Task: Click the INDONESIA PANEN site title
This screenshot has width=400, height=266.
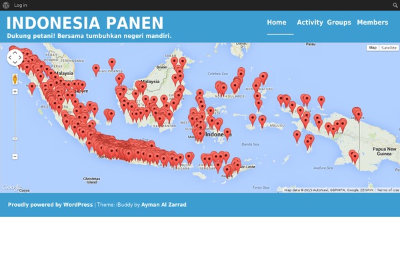Action: (x=85, y=23)
